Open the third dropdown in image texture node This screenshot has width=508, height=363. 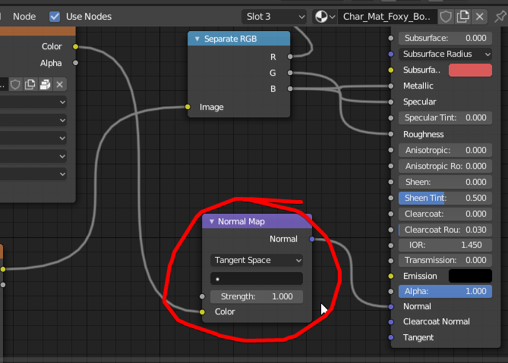[33, 138]
